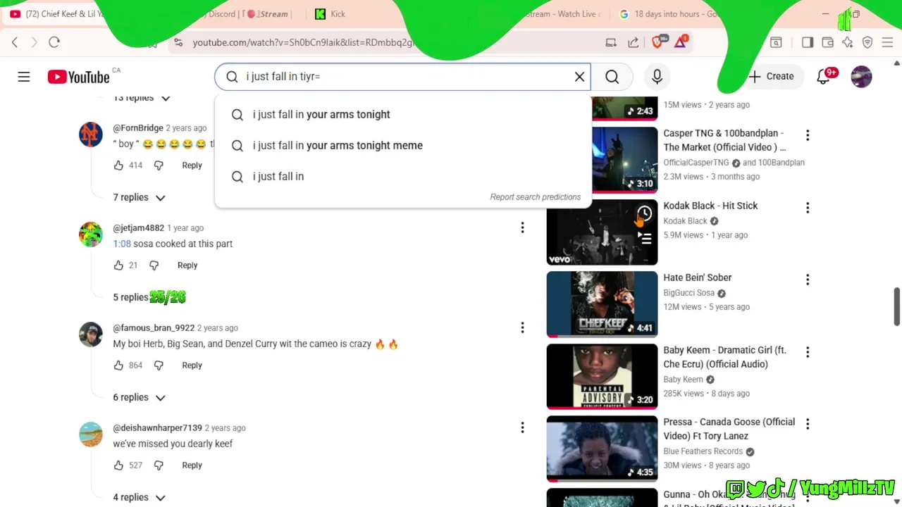Open the Brave Shields icon

pos(657,42)
